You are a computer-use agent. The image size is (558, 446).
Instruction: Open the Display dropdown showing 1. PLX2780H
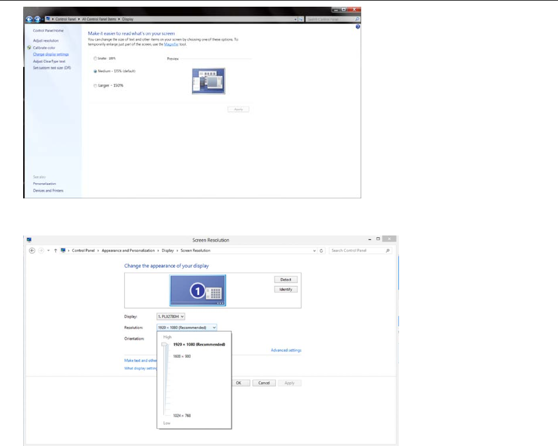point(171,316)
